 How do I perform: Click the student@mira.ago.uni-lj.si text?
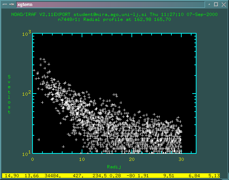110,15
